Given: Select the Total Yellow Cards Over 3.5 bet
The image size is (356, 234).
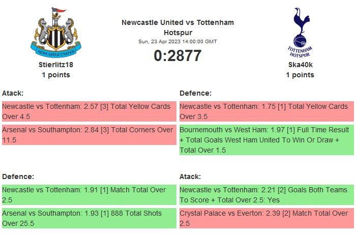Looking at the screenshot, I should [266, 111].
